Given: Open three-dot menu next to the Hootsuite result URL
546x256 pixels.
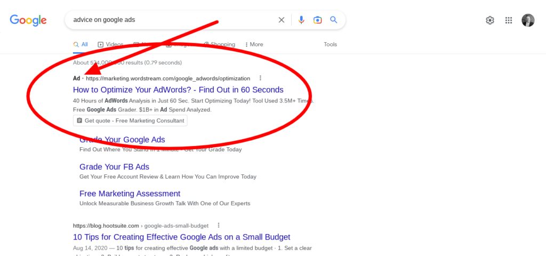Looking at the screenshot, I should 219,225.
